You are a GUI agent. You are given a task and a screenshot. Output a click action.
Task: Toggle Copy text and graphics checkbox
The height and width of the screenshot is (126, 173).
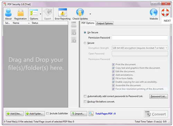pyautogui.click(x=113, y=68)
